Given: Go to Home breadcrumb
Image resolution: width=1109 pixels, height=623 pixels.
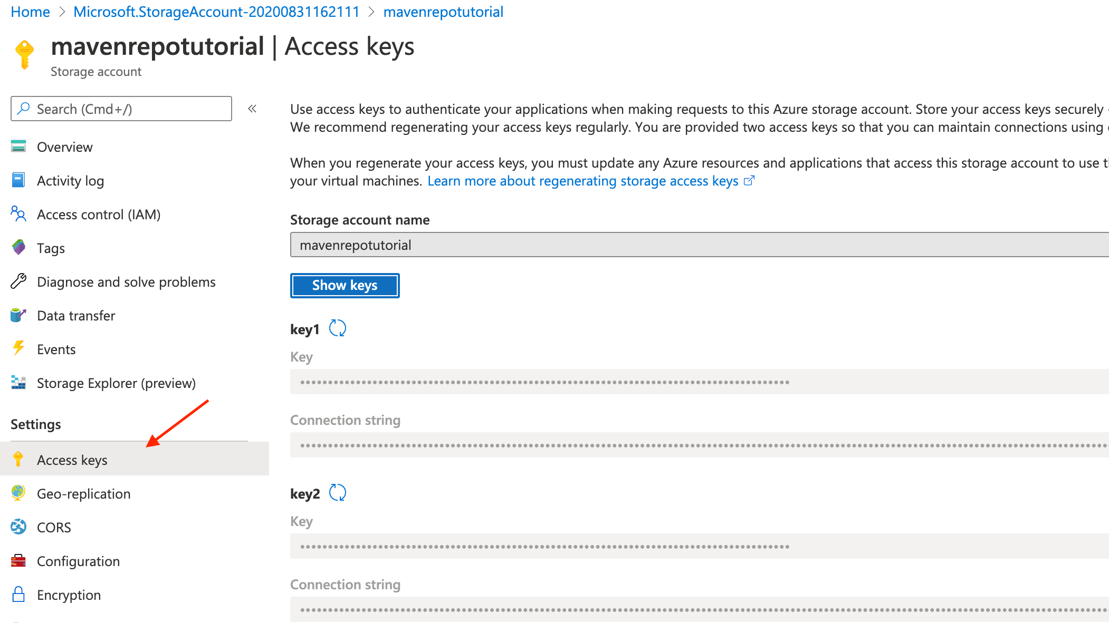Looking at the screenshot, I should click(30, 12).
